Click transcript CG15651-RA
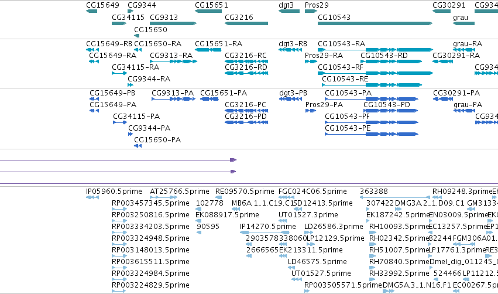 [x=218, y=44]
